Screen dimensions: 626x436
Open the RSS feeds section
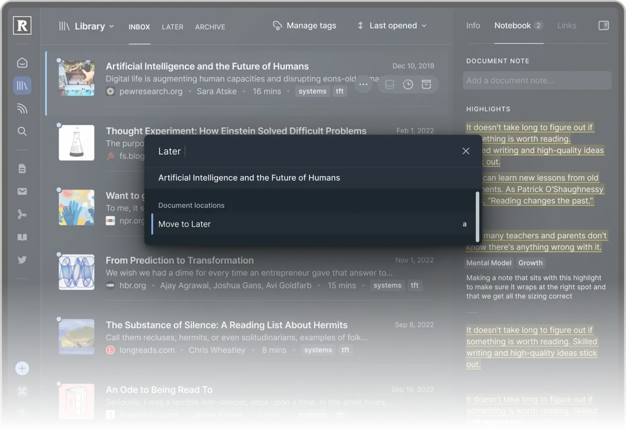(x=21, y=108)
